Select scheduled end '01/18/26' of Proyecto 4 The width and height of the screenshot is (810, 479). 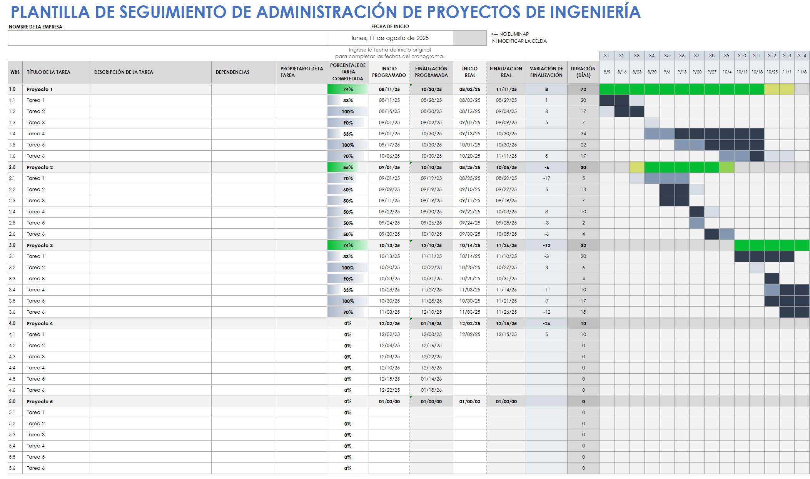point(431,323)
